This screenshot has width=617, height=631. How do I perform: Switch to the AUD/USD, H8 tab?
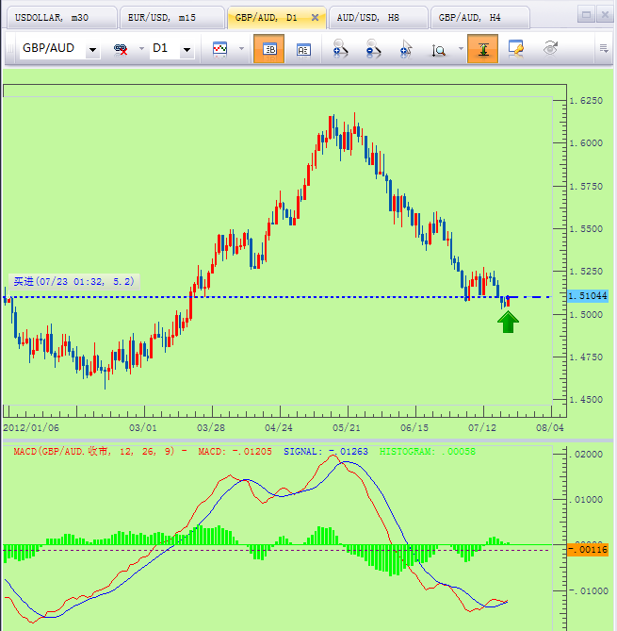pyautogui.click(x=372, y=17)
